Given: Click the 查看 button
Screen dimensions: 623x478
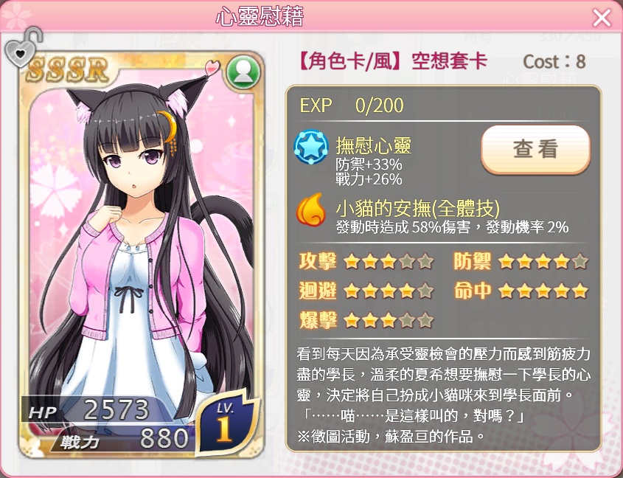Looking at the screenshot, I should (x=535, y=150).
